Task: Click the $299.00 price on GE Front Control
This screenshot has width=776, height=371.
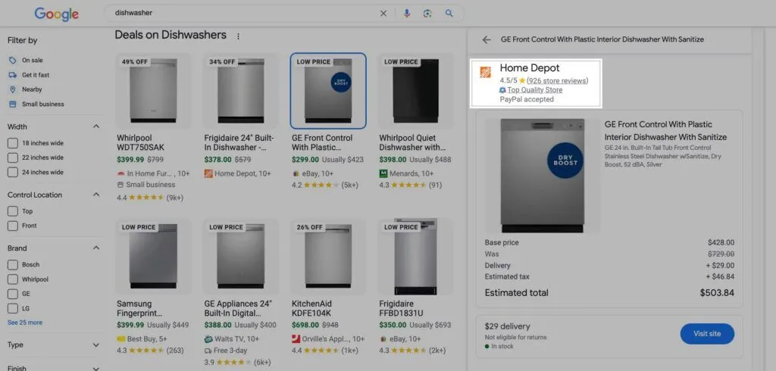Action: tap(305, 160)
